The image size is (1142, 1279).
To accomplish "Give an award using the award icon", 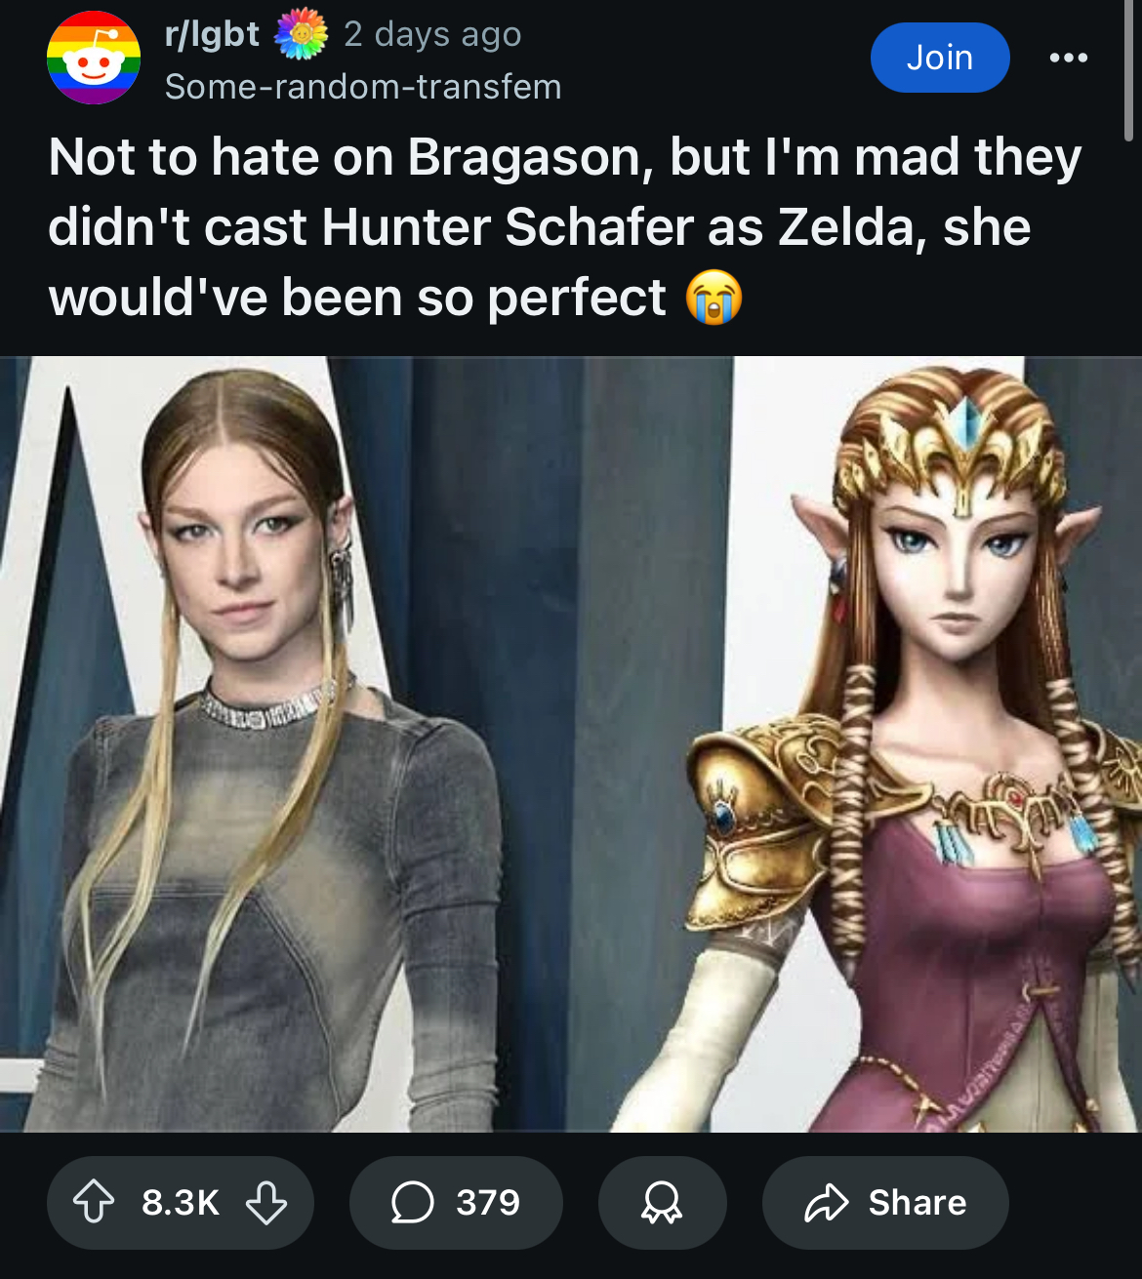I will [662, 1202].
